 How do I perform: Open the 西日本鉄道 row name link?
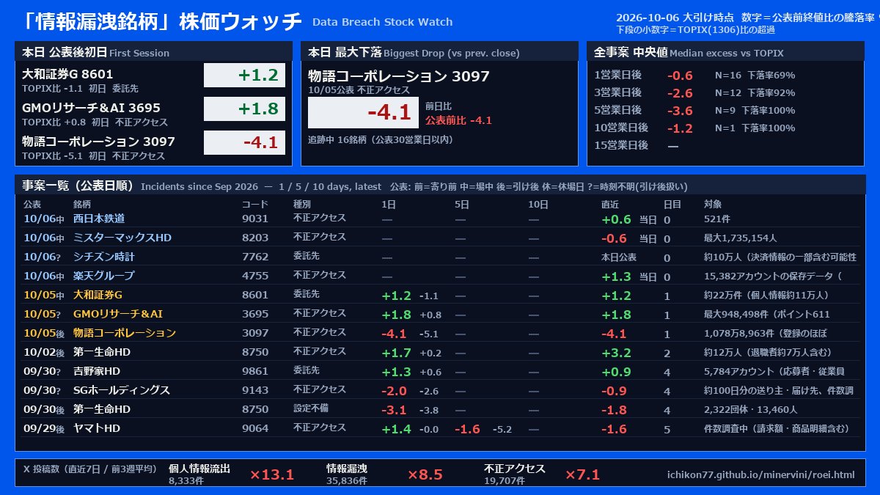[99, 219]
